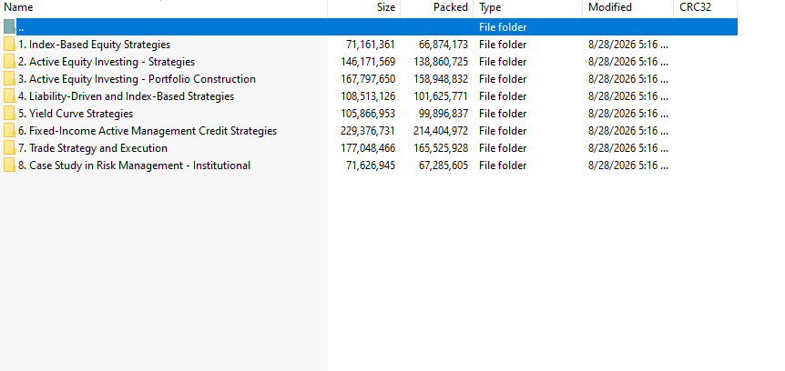Select '7. Trade Strategy and Execution' row
785x371 pixels.
(369, 148)
